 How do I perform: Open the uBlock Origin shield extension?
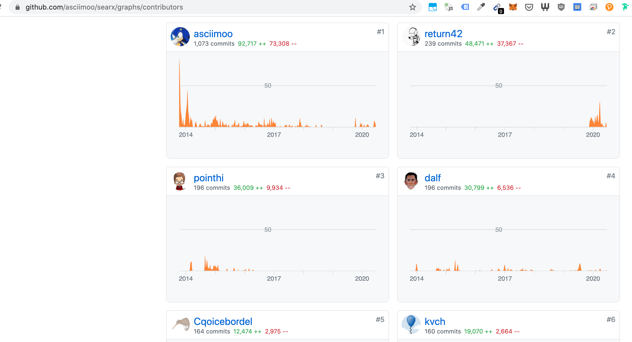pos(561,7)
